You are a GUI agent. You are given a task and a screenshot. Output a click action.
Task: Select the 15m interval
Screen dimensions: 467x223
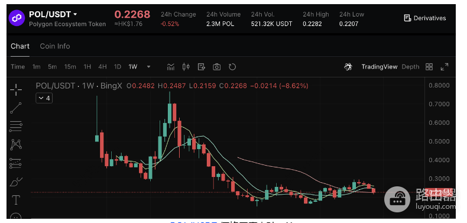(70, 67)
